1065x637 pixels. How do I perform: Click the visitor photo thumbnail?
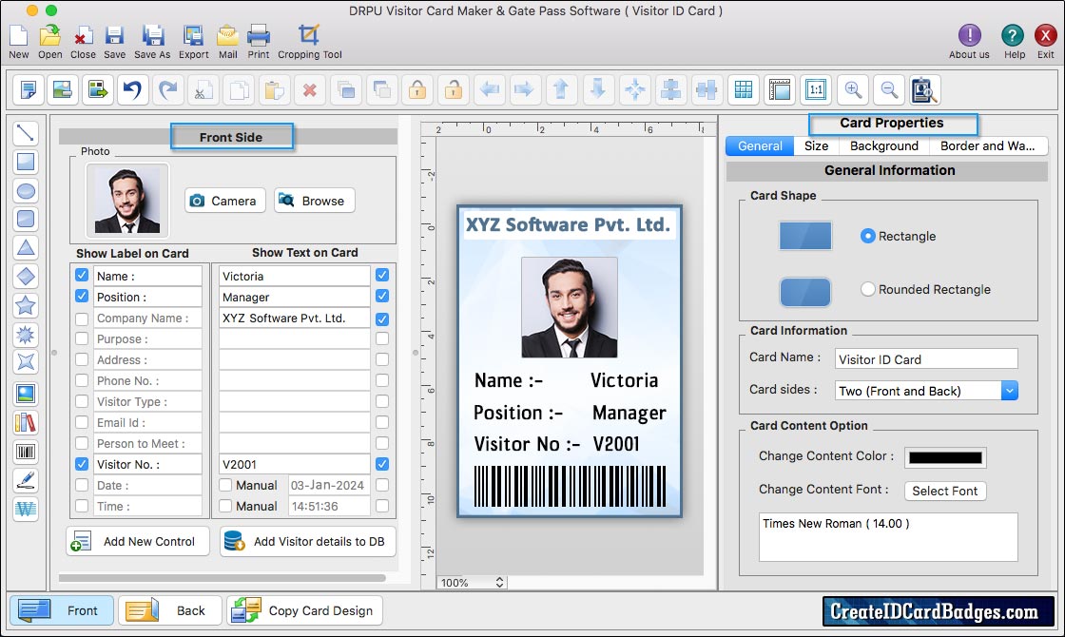coord(127,201)
